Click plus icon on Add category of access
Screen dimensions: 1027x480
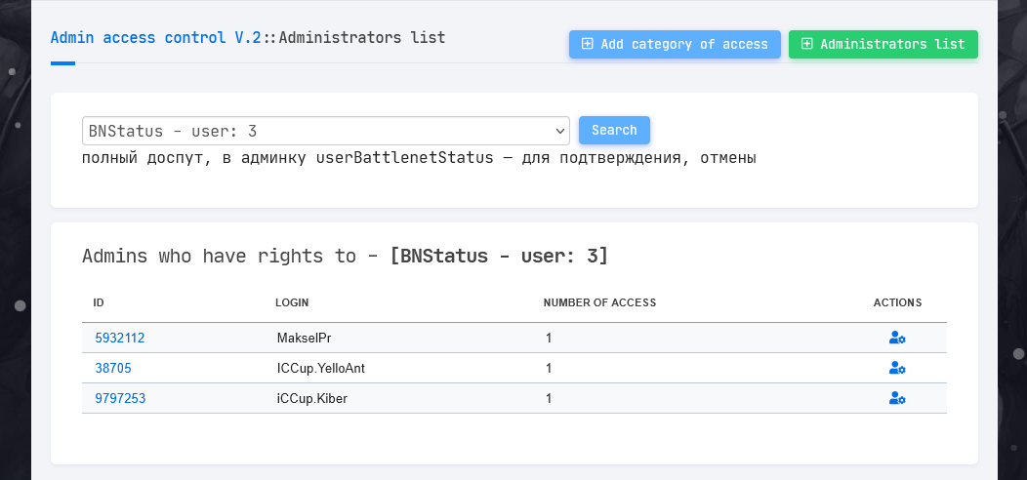587,44
